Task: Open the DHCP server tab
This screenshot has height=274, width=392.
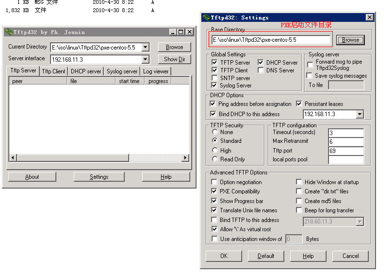Action: pyautogui.click(x=86, y=71)
